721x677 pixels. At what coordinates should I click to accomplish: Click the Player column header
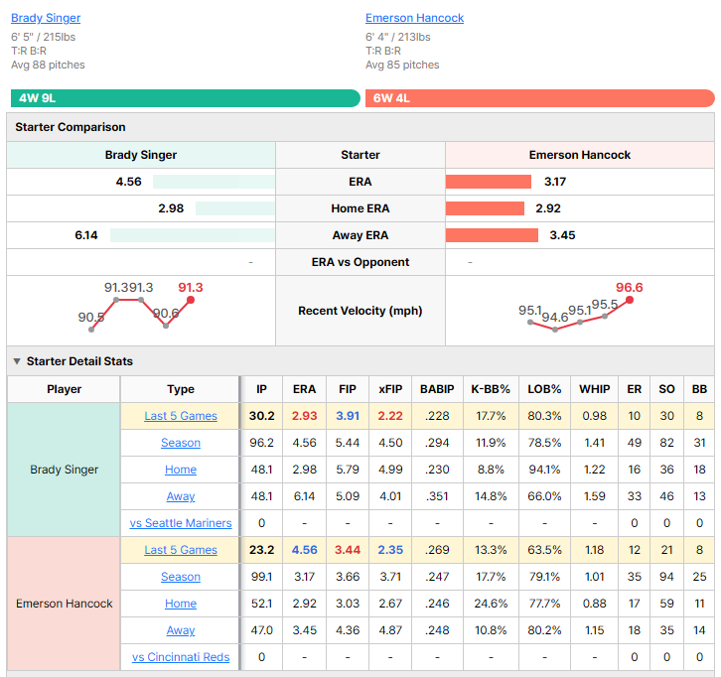[64, 389]
